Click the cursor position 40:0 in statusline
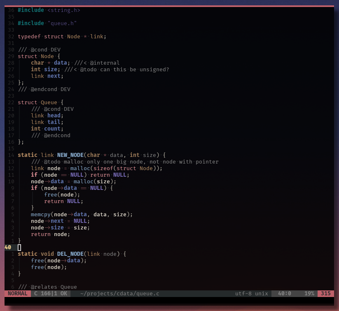This screenshot has width=339, height=311. tap(284, 293)
